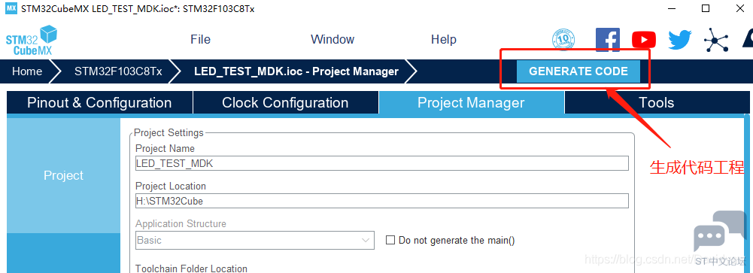The width and height of the screenshot is (753, 273).
Task: Open the YouTube icon link
Action: pyautogui.click(x=643, y=40)
